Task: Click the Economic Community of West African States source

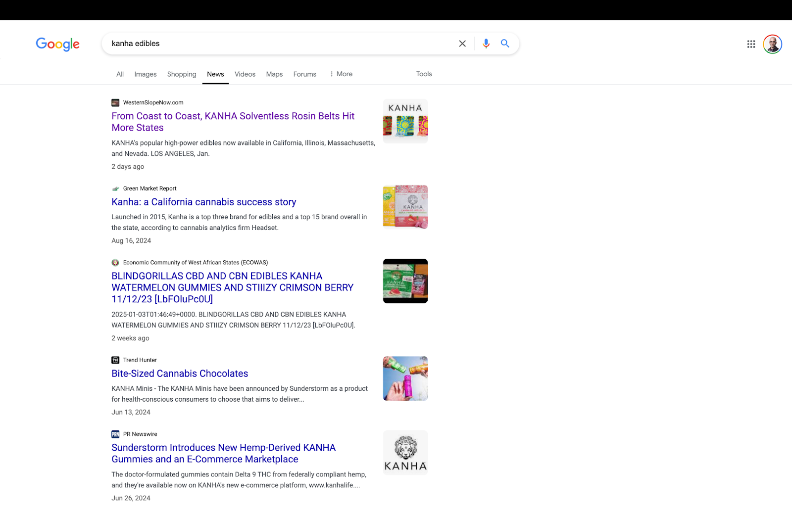Action: 196,263
